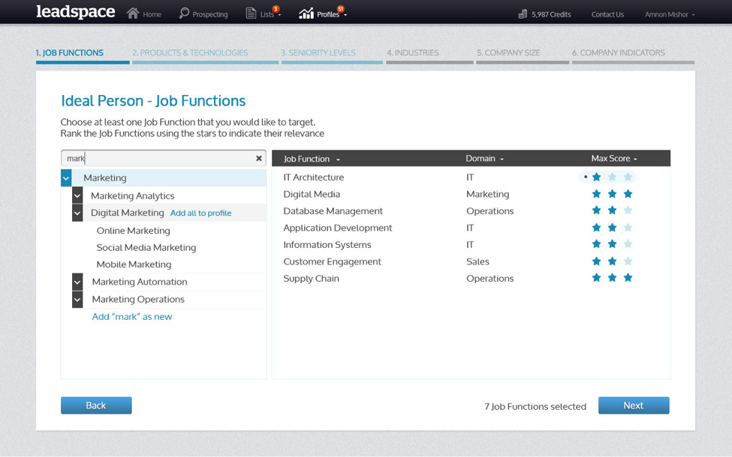732x457 pixels.
Task: Click the Next button
Action: (x=633, y=405)
